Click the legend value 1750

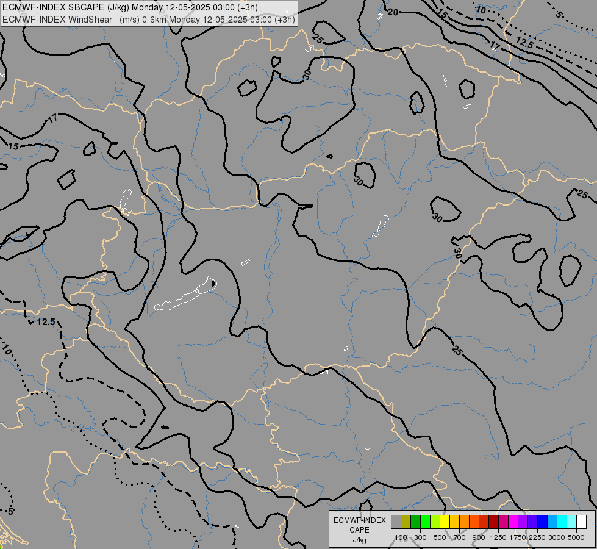tap(518, 537)
